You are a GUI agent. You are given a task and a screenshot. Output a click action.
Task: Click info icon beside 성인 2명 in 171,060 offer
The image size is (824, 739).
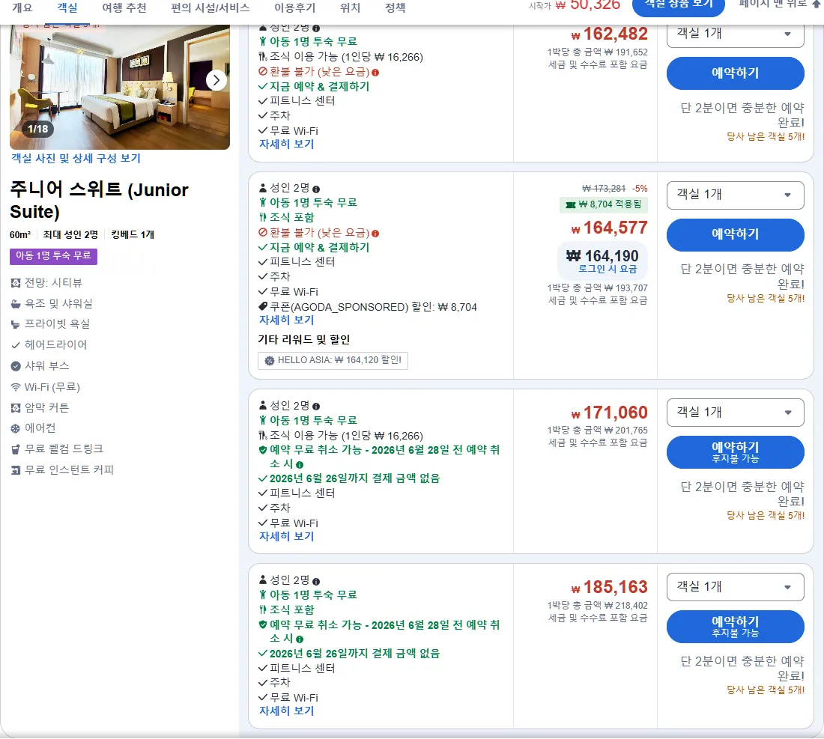click(x=316, y=407)
